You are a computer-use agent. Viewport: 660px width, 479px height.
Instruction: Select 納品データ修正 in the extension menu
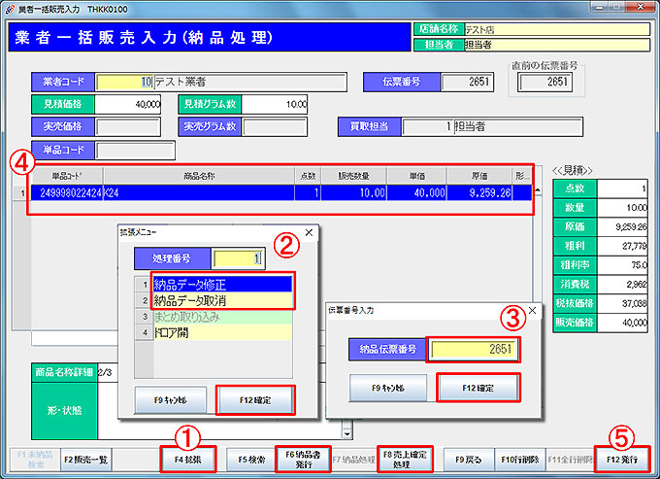222,285
